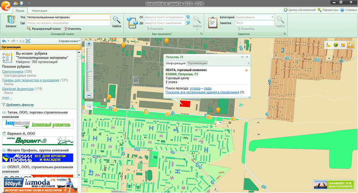
Task: Click the От departure point field
Action: [164, 17]
